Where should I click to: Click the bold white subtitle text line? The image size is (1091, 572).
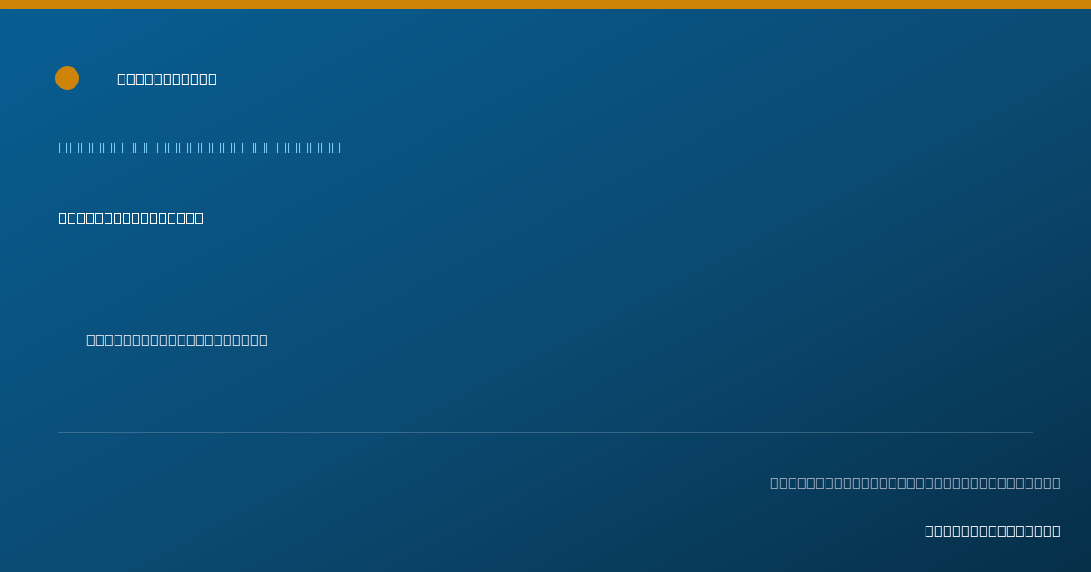tap(131, 218)
